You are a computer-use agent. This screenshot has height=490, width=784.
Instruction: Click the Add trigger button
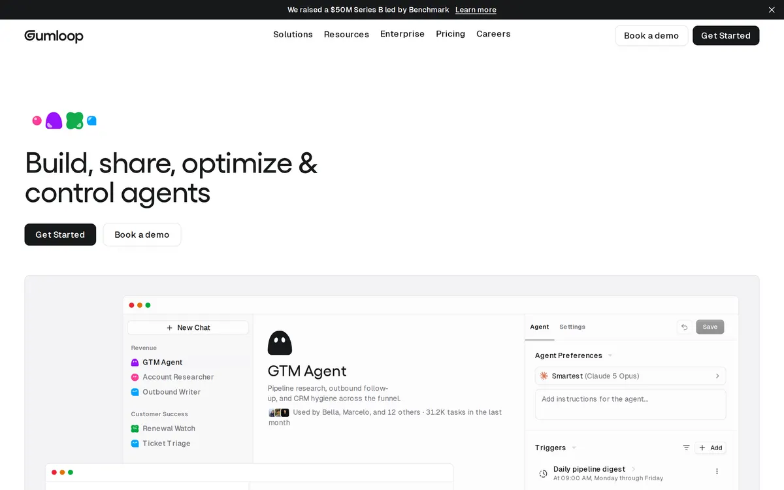click(710, 448)
